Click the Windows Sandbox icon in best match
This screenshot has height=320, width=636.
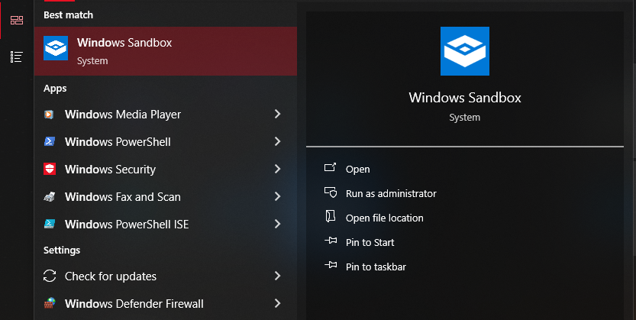(56, 48)
